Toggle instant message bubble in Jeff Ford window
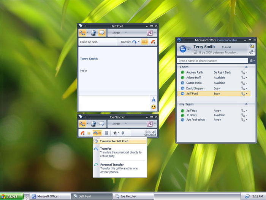Image resolution: width=266 pixels, height=200 pixels. tap(101, 33)
